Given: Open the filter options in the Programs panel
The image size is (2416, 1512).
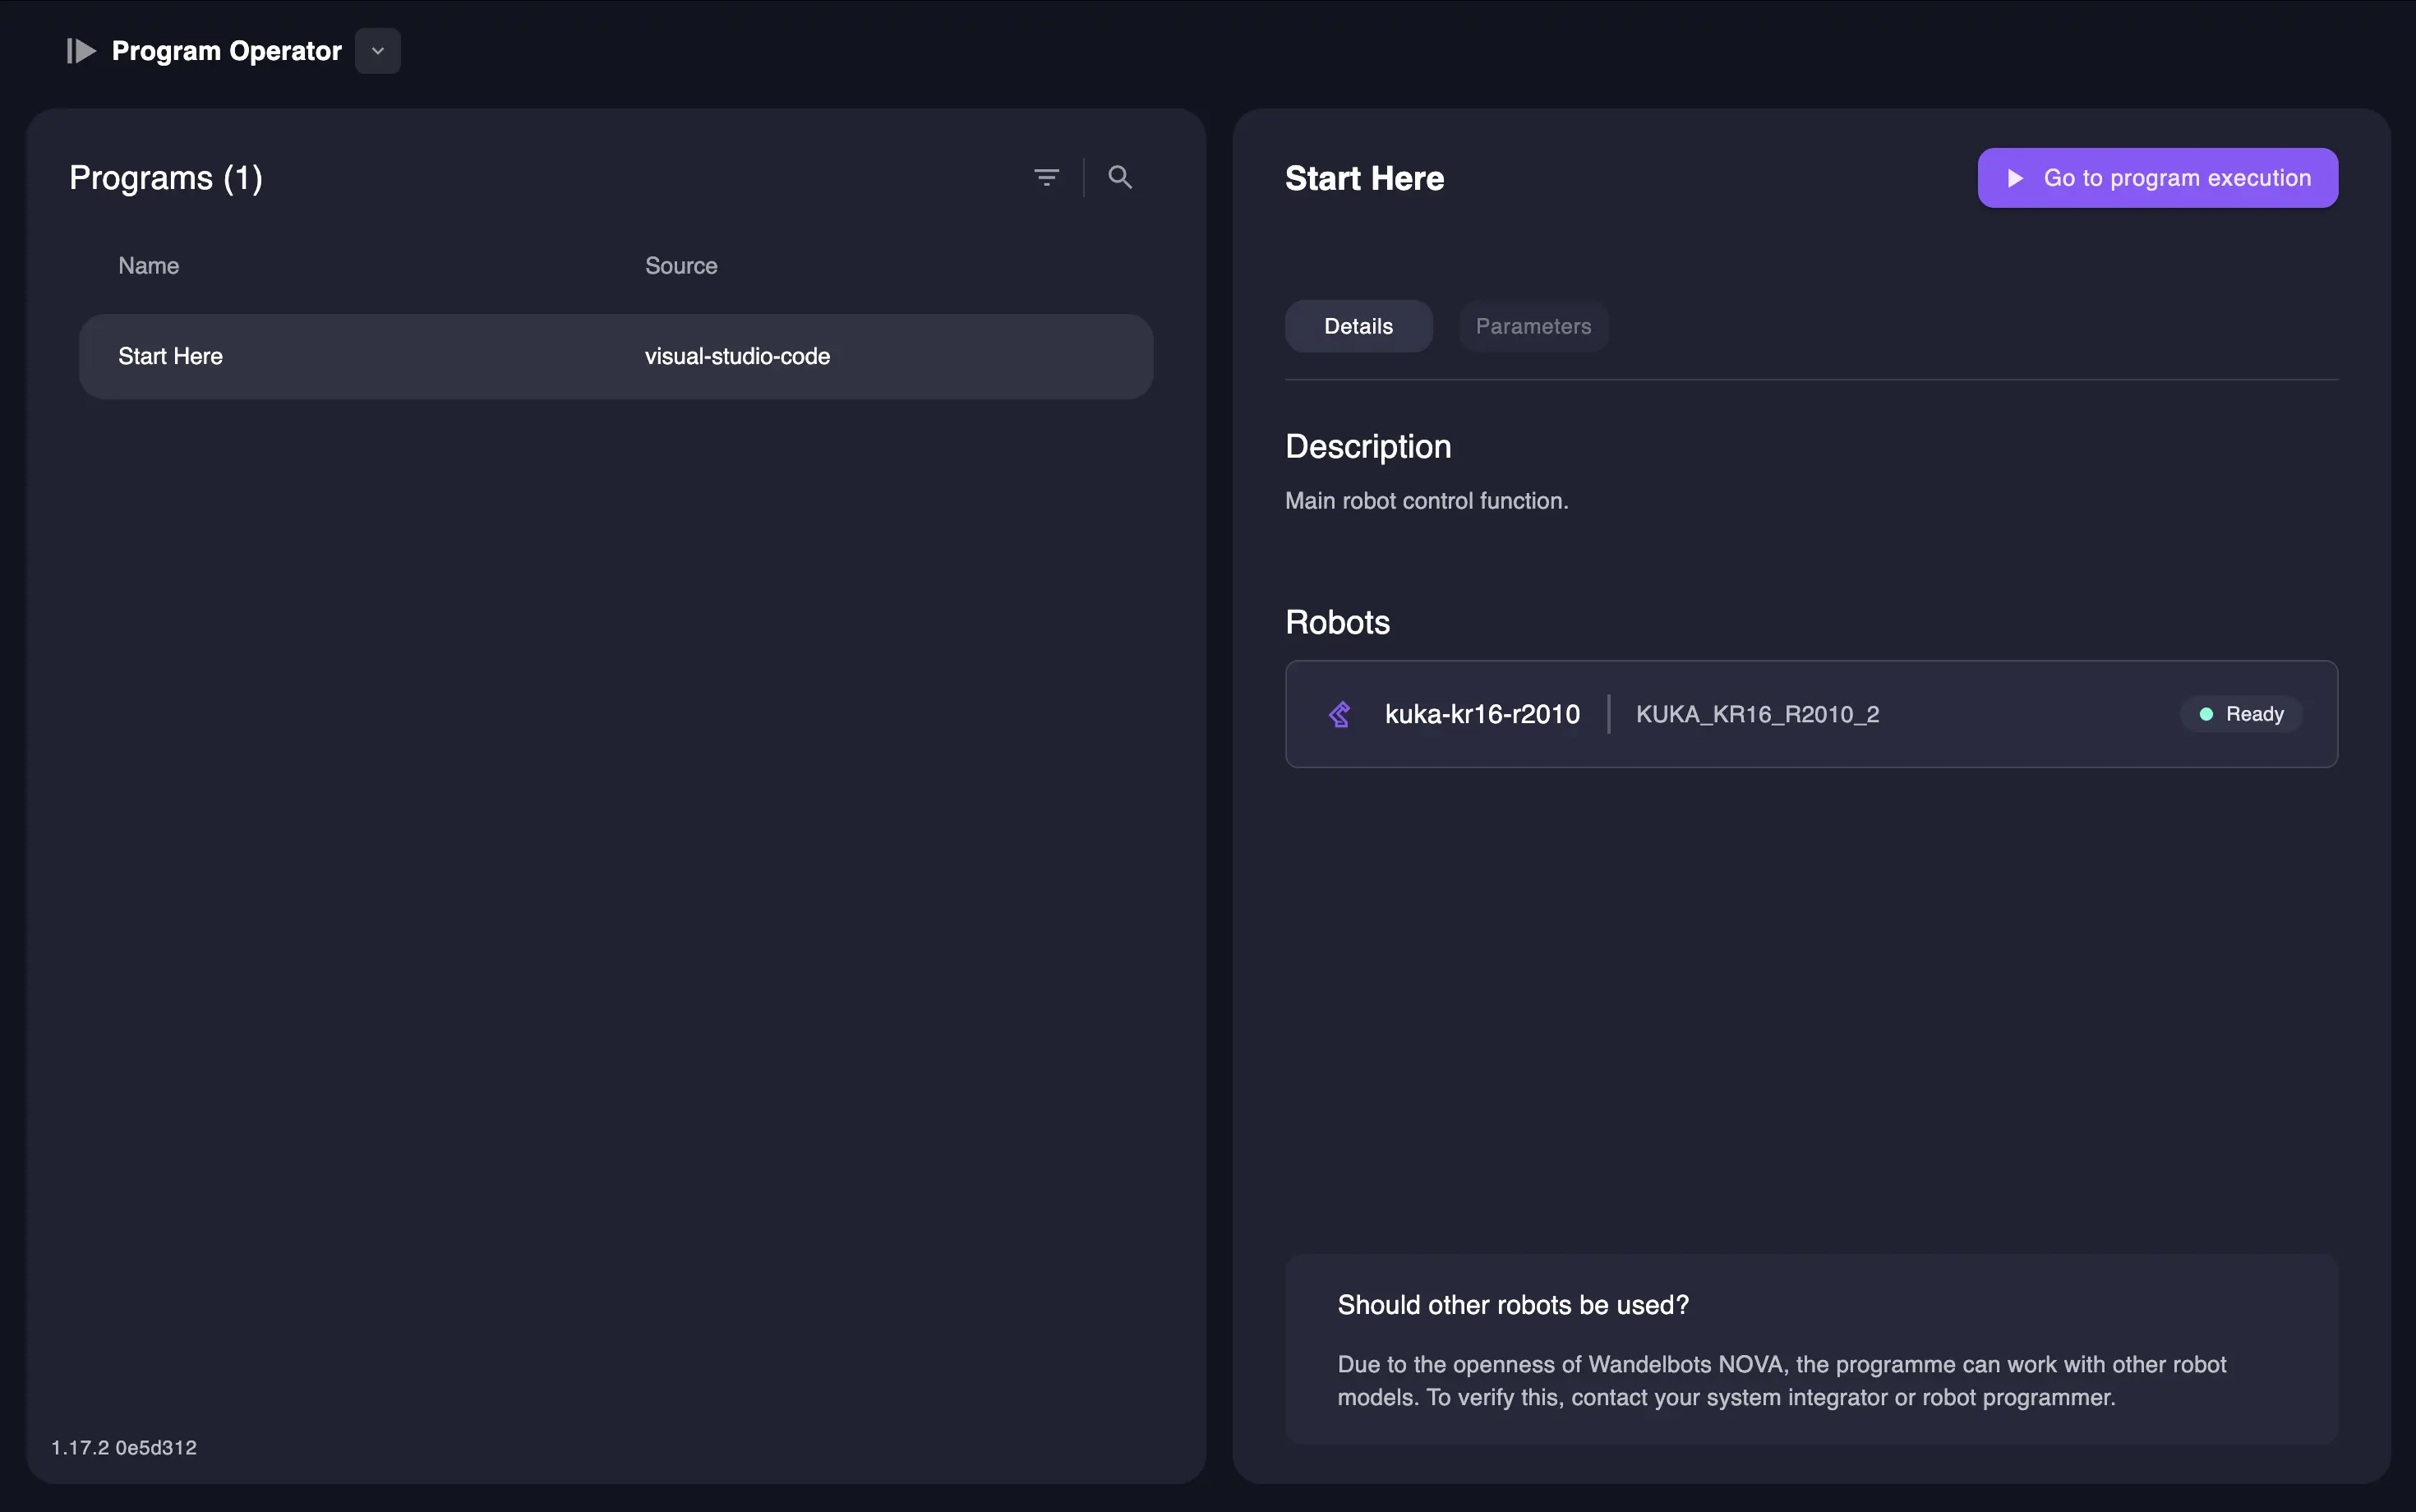Looking at the screenshot, I should click(x=1046, y=176).
